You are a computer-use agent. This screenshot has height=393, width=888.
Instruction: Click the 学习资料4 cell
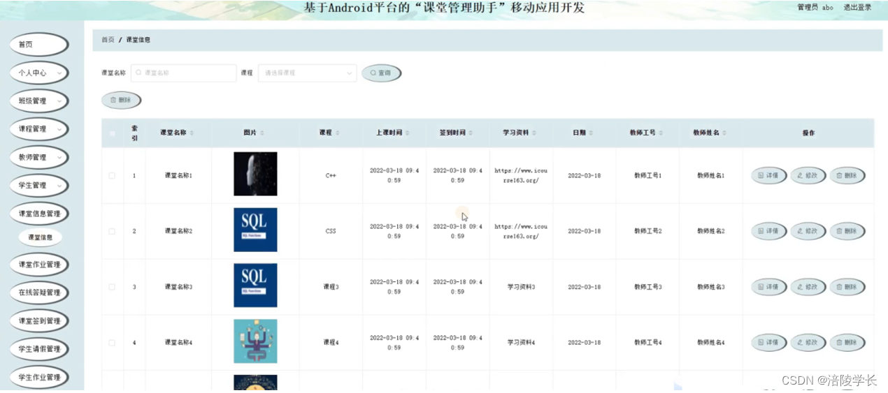click(521, 343)
